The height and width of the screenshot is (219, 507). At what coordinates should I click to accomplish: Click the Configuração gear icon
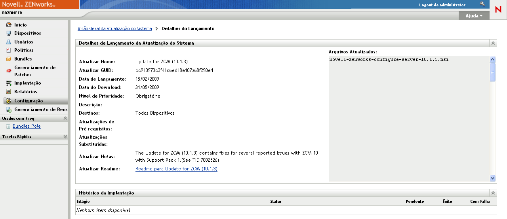[x=9, y=101]
